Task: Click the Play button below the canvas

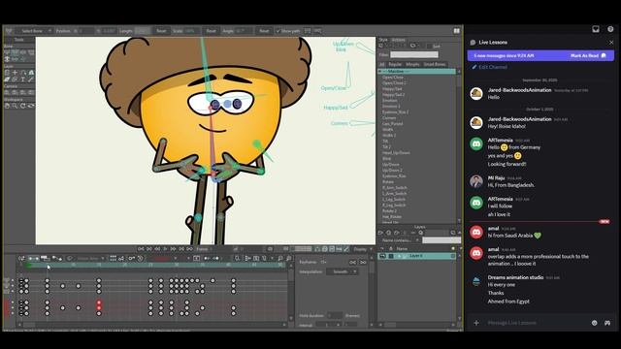Action: (165, 249)
